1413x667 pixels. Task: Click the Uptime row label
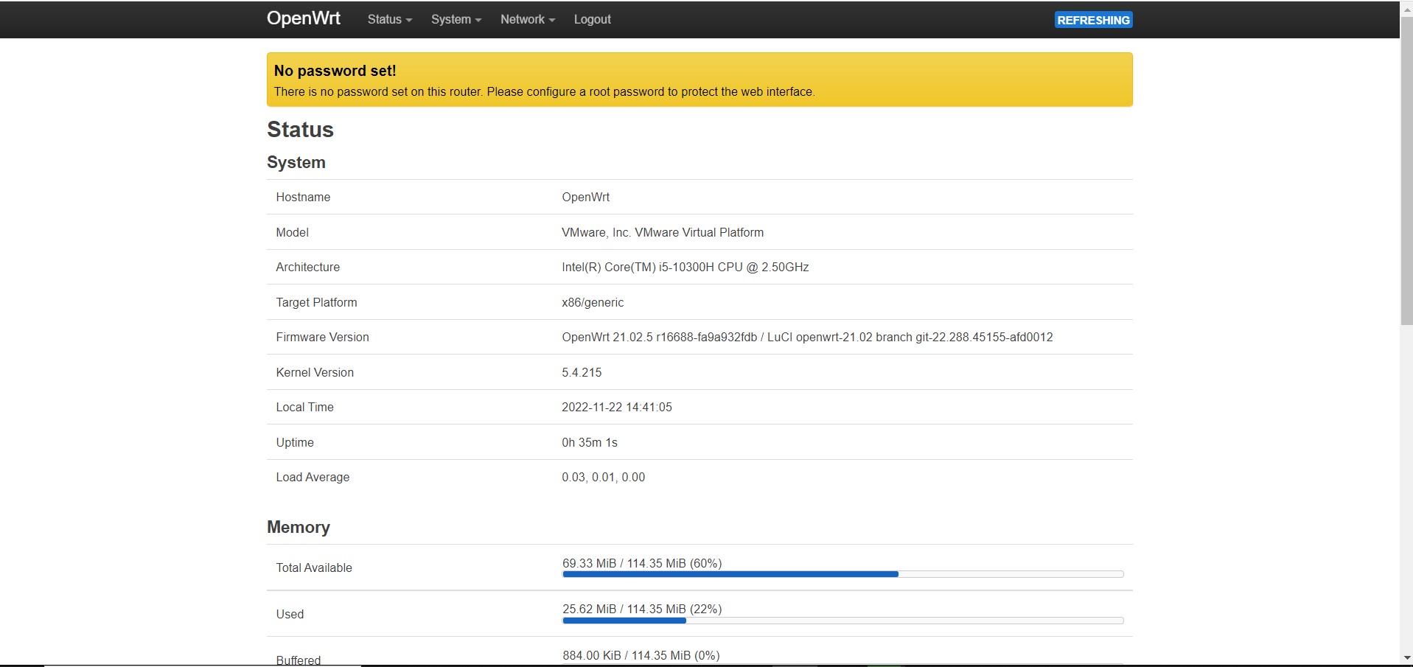295,442
